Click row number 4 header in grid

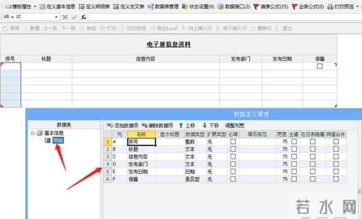(x=107, y=164)
